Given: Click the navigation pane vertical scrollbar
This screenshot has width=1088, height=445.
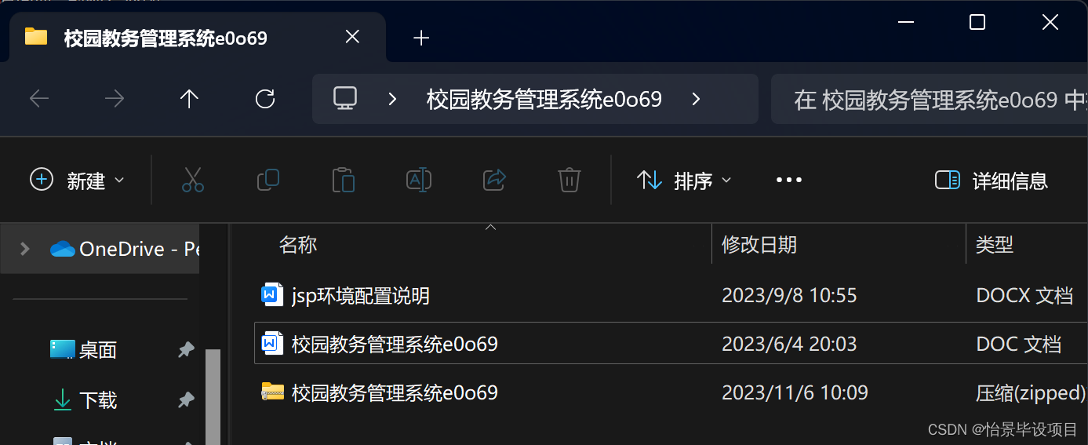Looking at the screenshot, I should 213,396.
